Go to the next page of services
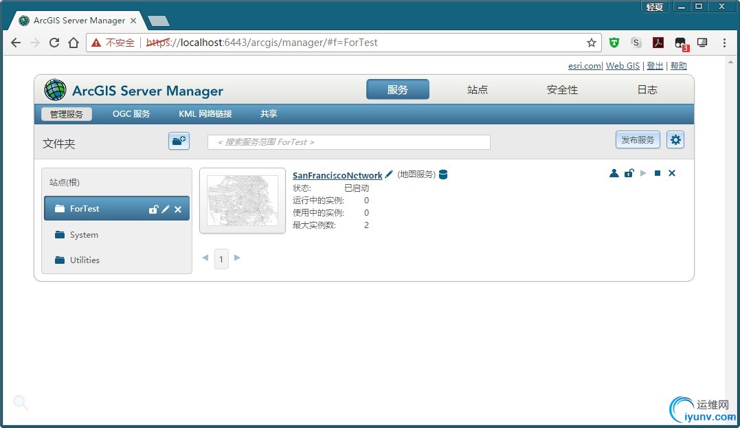This screenshot has height=428, width=740. click(x=237, y=258)
